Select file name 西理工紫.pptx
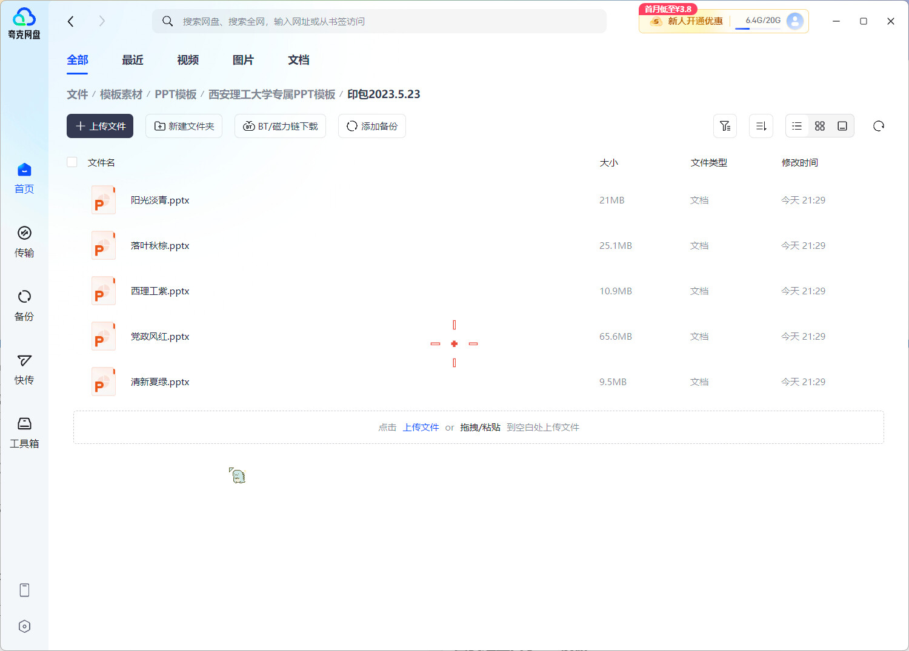 [160, 291]
